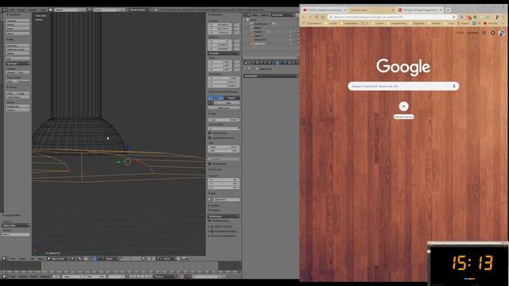This screenshot has height=286, width=509.
Task: Toggle Render Border checkbox
Action: pos(210,164)
